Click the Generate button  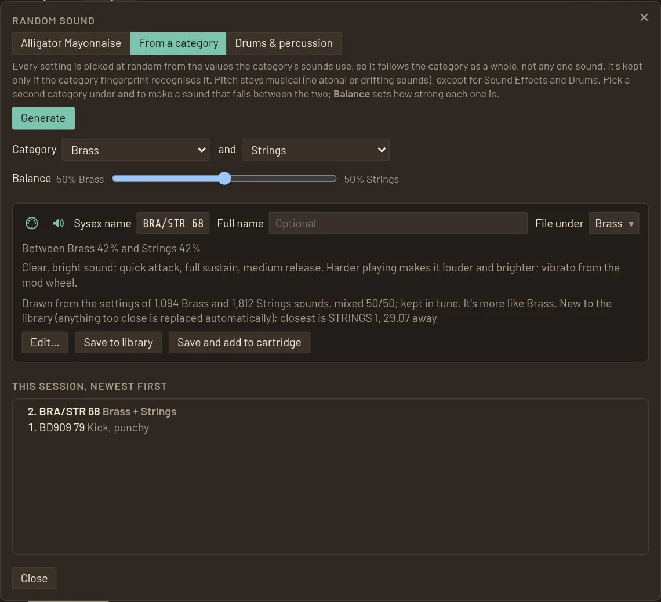pos(43,118)
